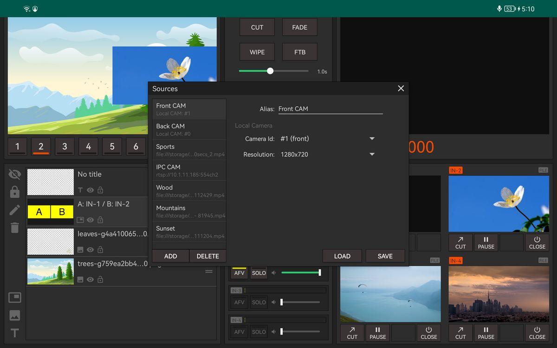Click ADD in the Sources dialog
This screenshot has height=348, width=557.
[171, 256]
